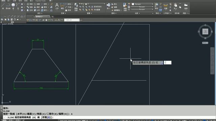Viewport: 216px width, 121px height.
Task: Click the Match Properties (複製性質) tool
Action: (125, 7)
